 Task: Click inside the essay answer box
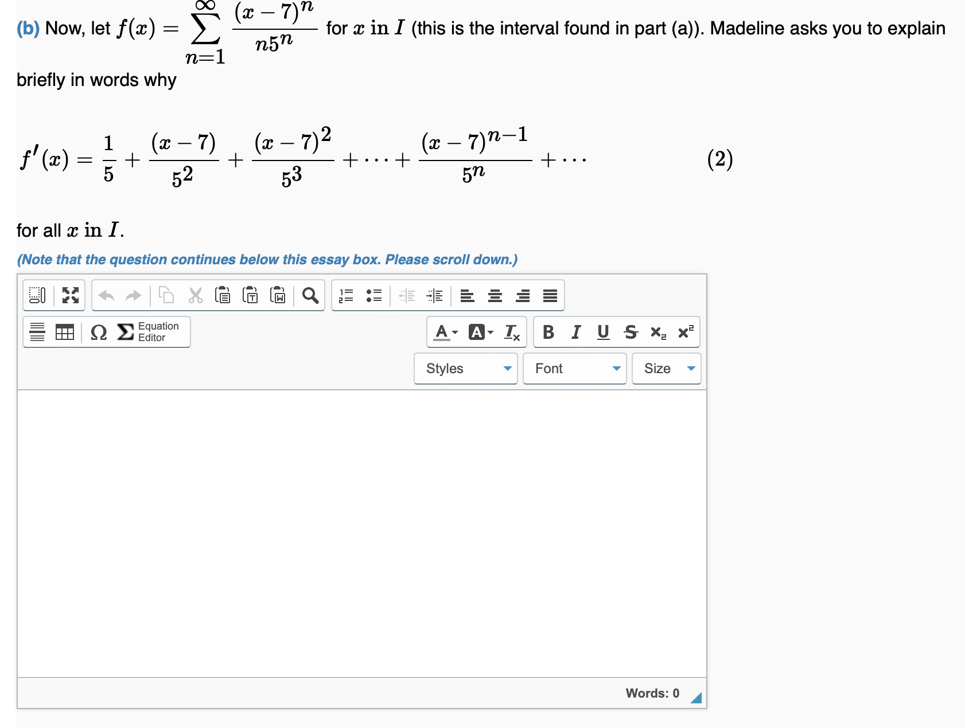361,533
